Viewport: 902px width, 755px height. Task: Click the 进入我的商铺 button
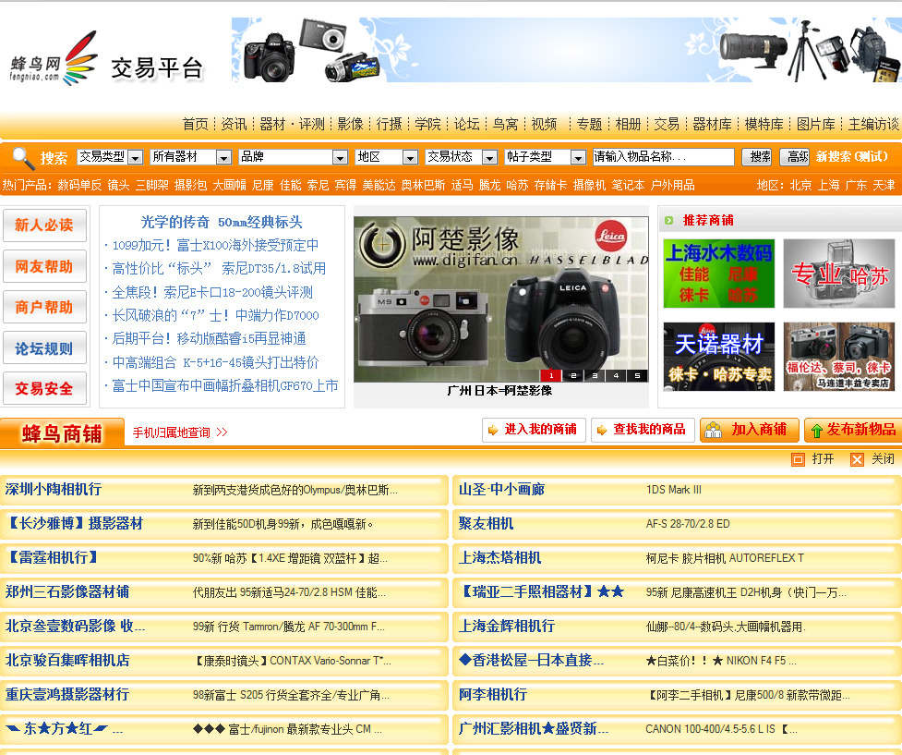tap(534, 430)
